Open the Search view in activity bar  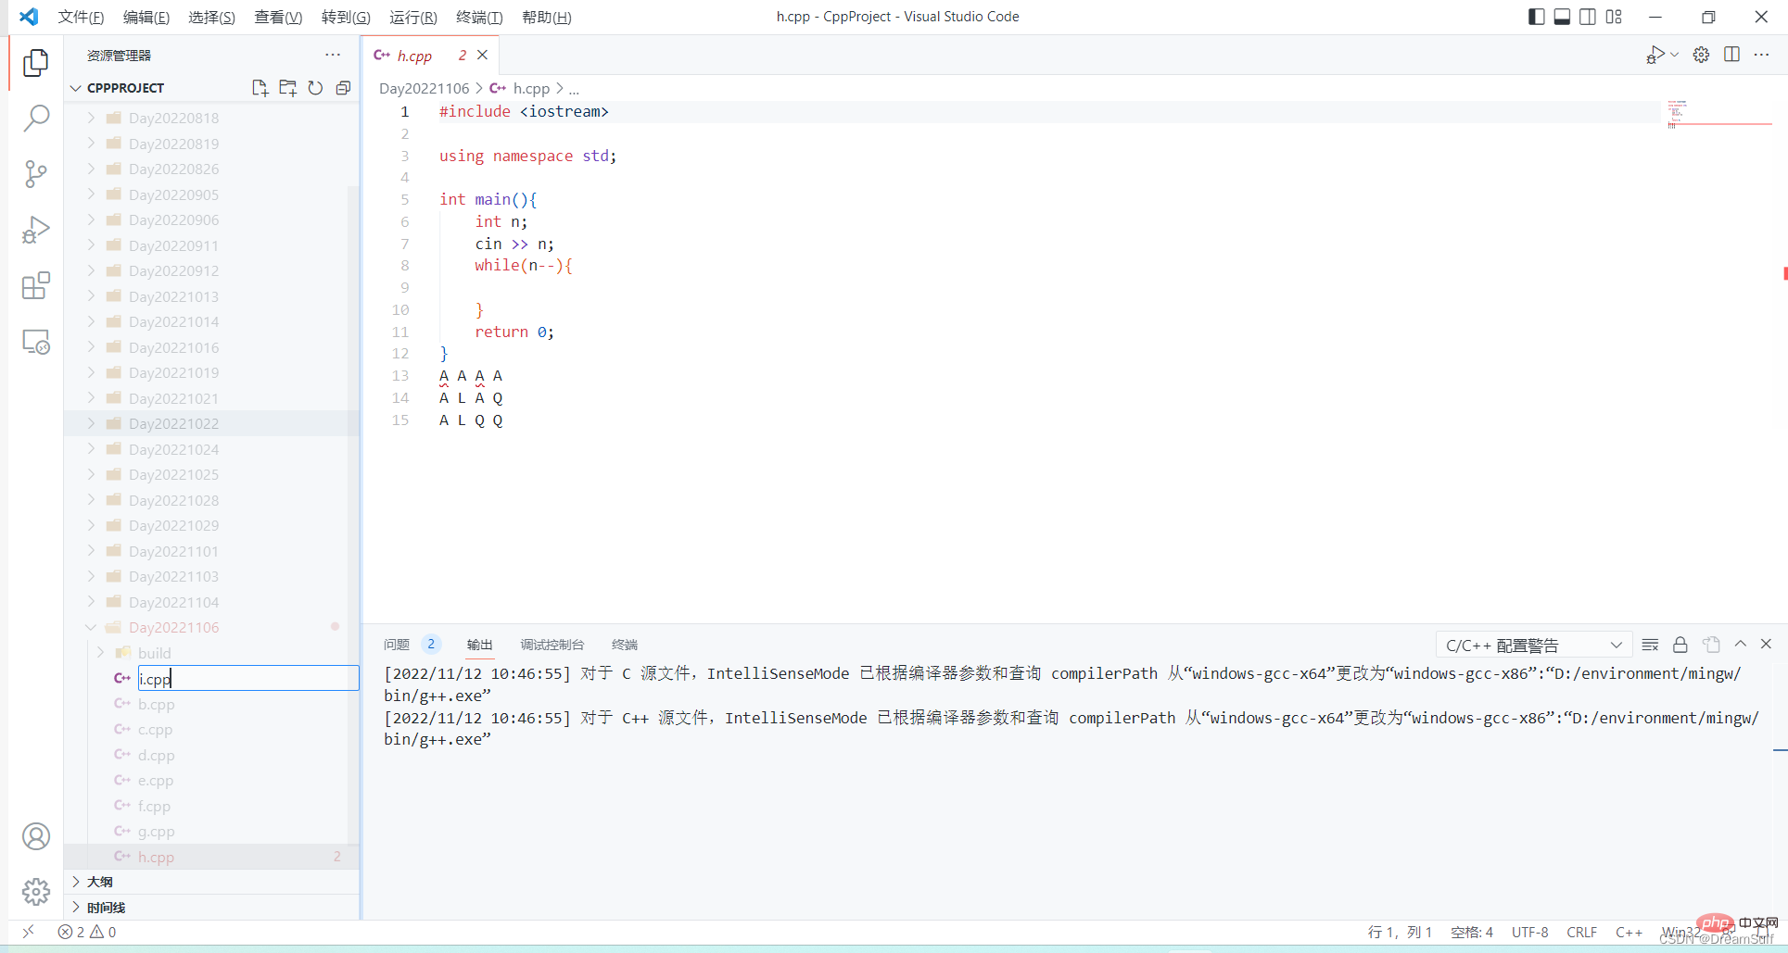coord(35,119)
